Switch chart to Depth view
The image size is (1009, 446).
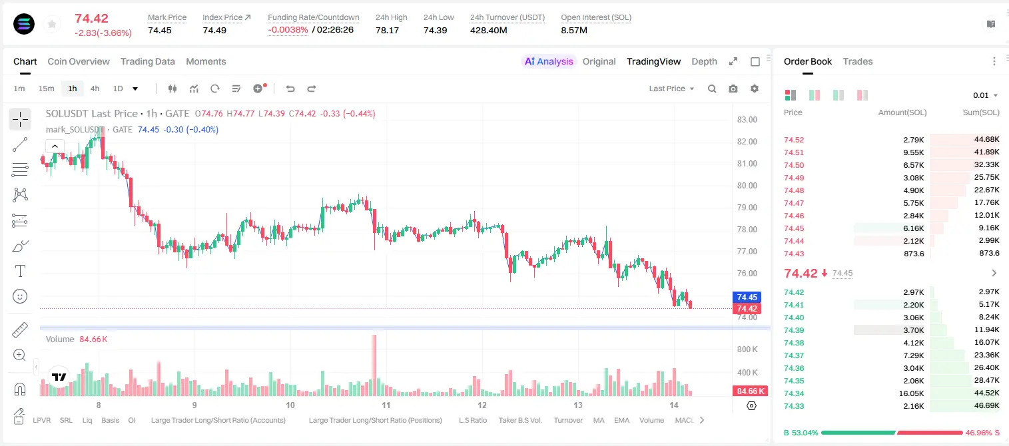[704, 61]
